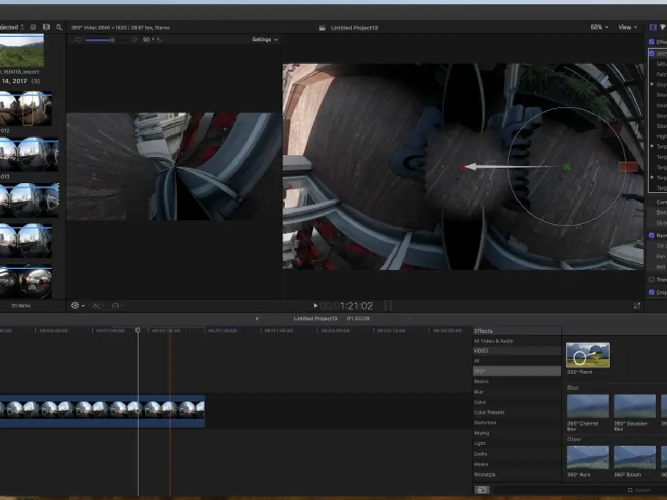The width and height of the screenshot is (667, 500).
Task: Open the viewer View options menu
Action: [x=627, y=27]
